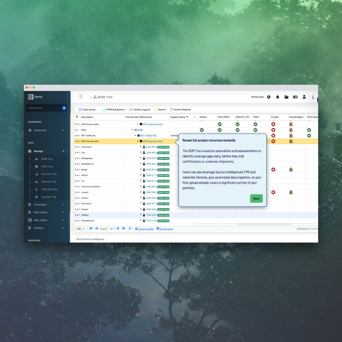Open the 7440-38-2 part number link
Viewport: 342px width, 342px height.
click(x=151, y=192)
